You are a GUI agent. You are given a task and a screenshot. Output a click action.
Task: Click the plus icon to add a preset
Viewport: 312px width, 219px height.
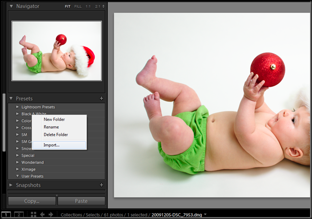point(101,98)
